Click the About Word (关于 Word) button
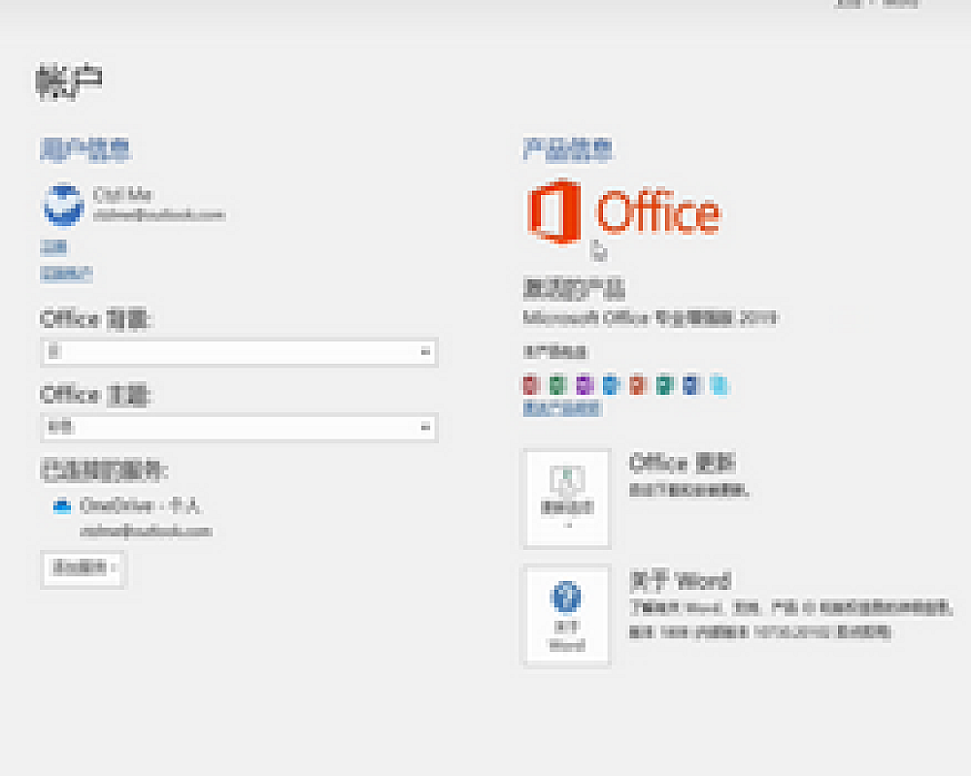This screenshot has width=971, height=776. (x=567, y=615)
